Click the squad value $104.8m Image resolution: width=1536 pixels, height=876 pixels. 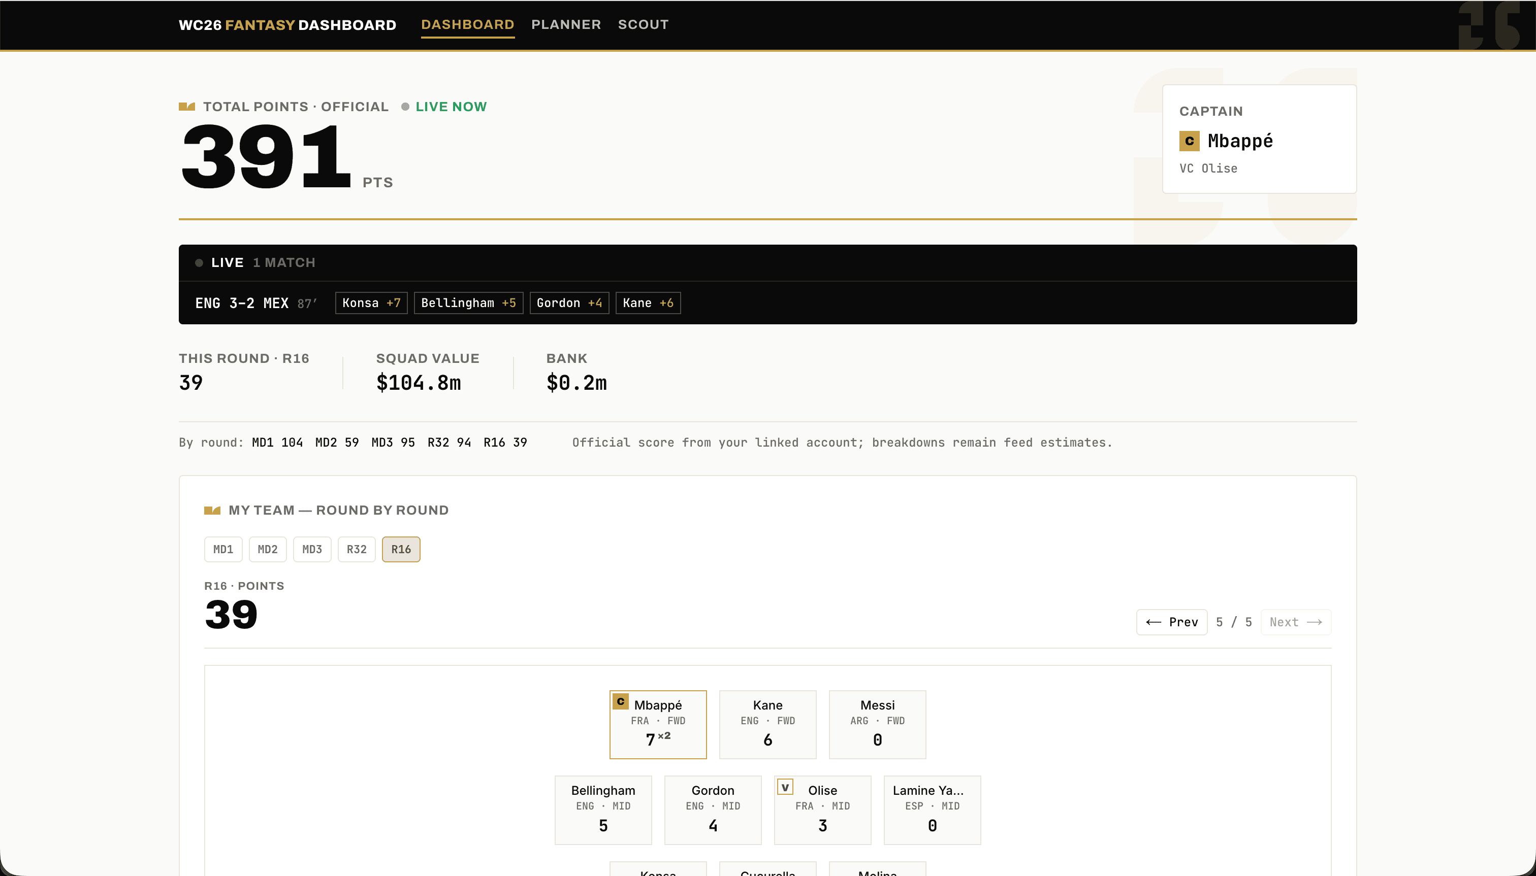point(419,383)
